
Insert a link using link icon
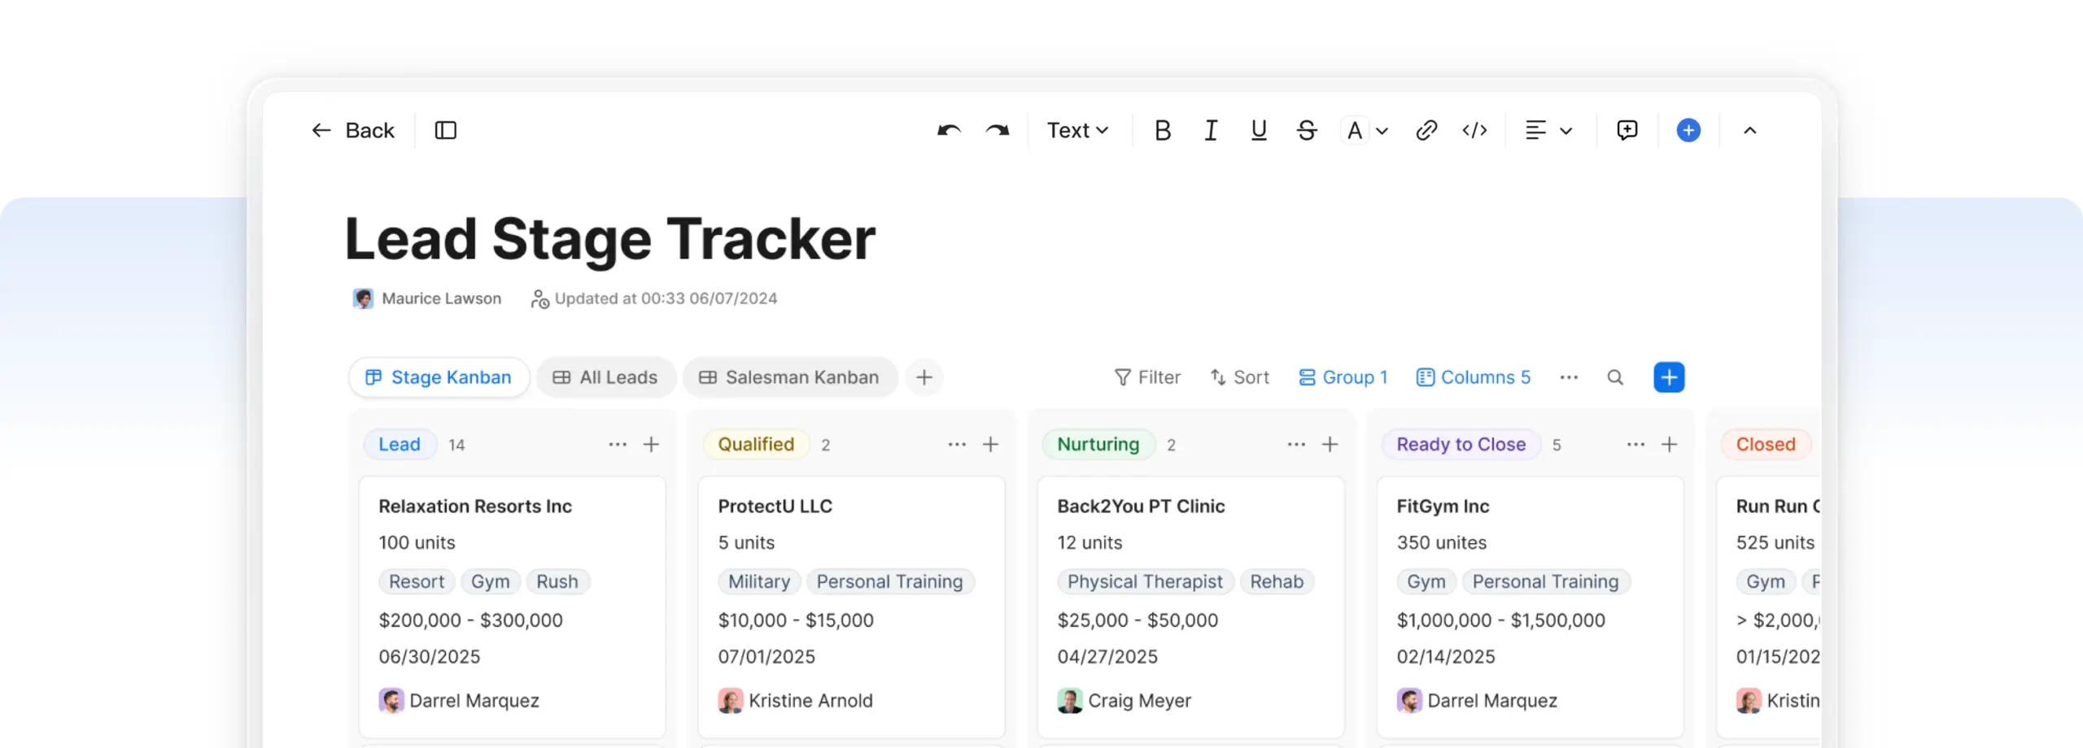click(x=1426, y=130)
